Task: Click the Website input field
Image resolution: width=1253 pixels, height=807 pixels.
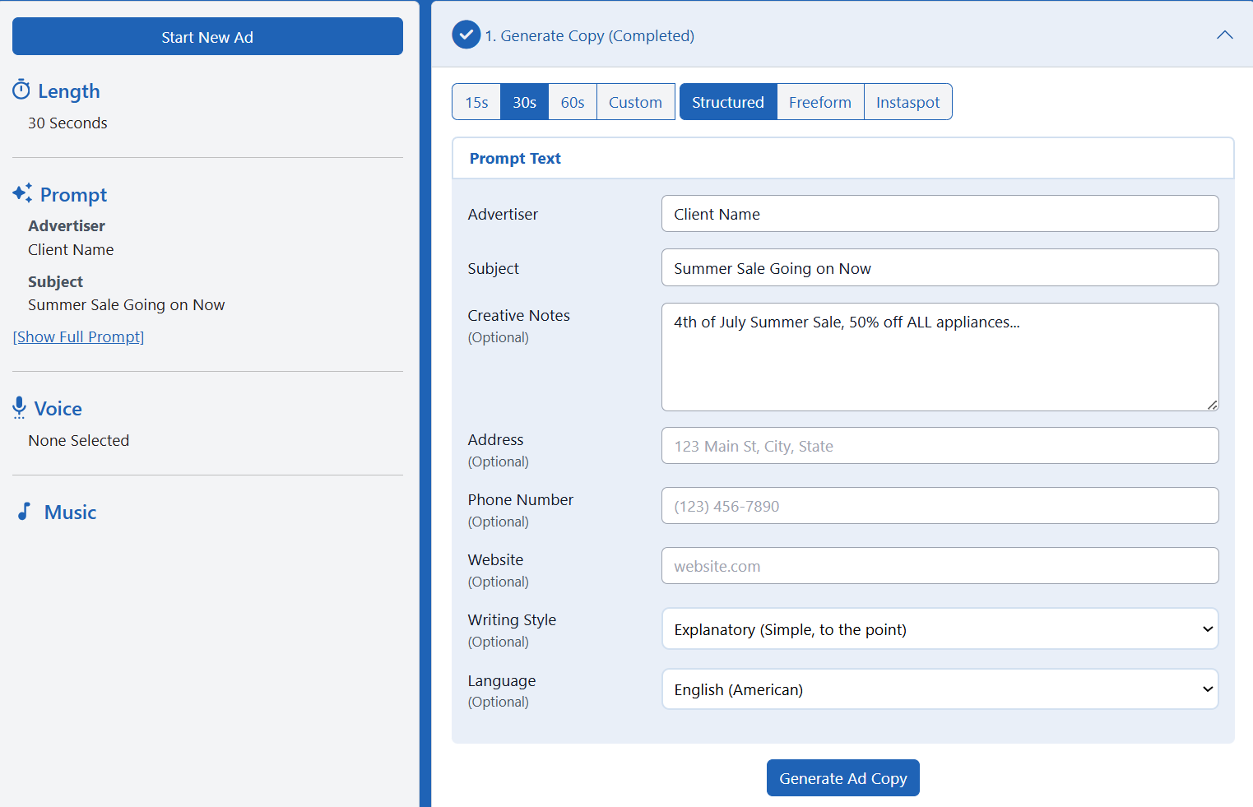Action: click(940, 566)
